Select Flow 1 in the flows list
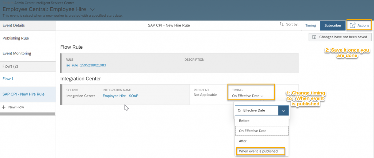 28,79
